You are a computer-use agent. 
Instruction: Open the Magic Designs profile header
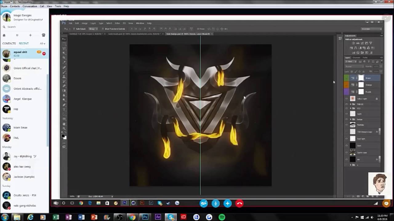pyautogui.click(x=24, y=17)
